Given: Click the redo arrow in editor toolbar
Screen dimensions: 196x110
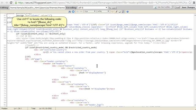Looking at the screenshot, I should (81, 12).
